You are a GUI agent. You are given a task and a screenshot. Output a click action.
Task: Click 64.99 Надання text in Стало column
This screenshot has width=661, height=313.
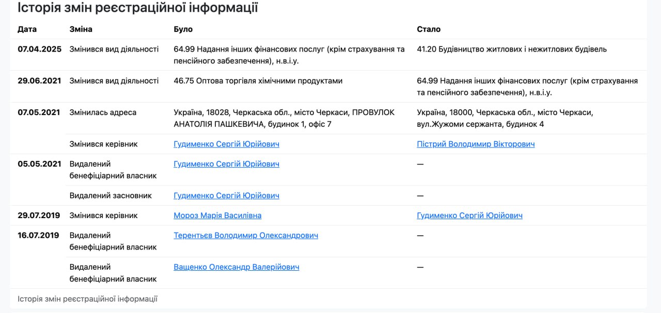(527, 87)
